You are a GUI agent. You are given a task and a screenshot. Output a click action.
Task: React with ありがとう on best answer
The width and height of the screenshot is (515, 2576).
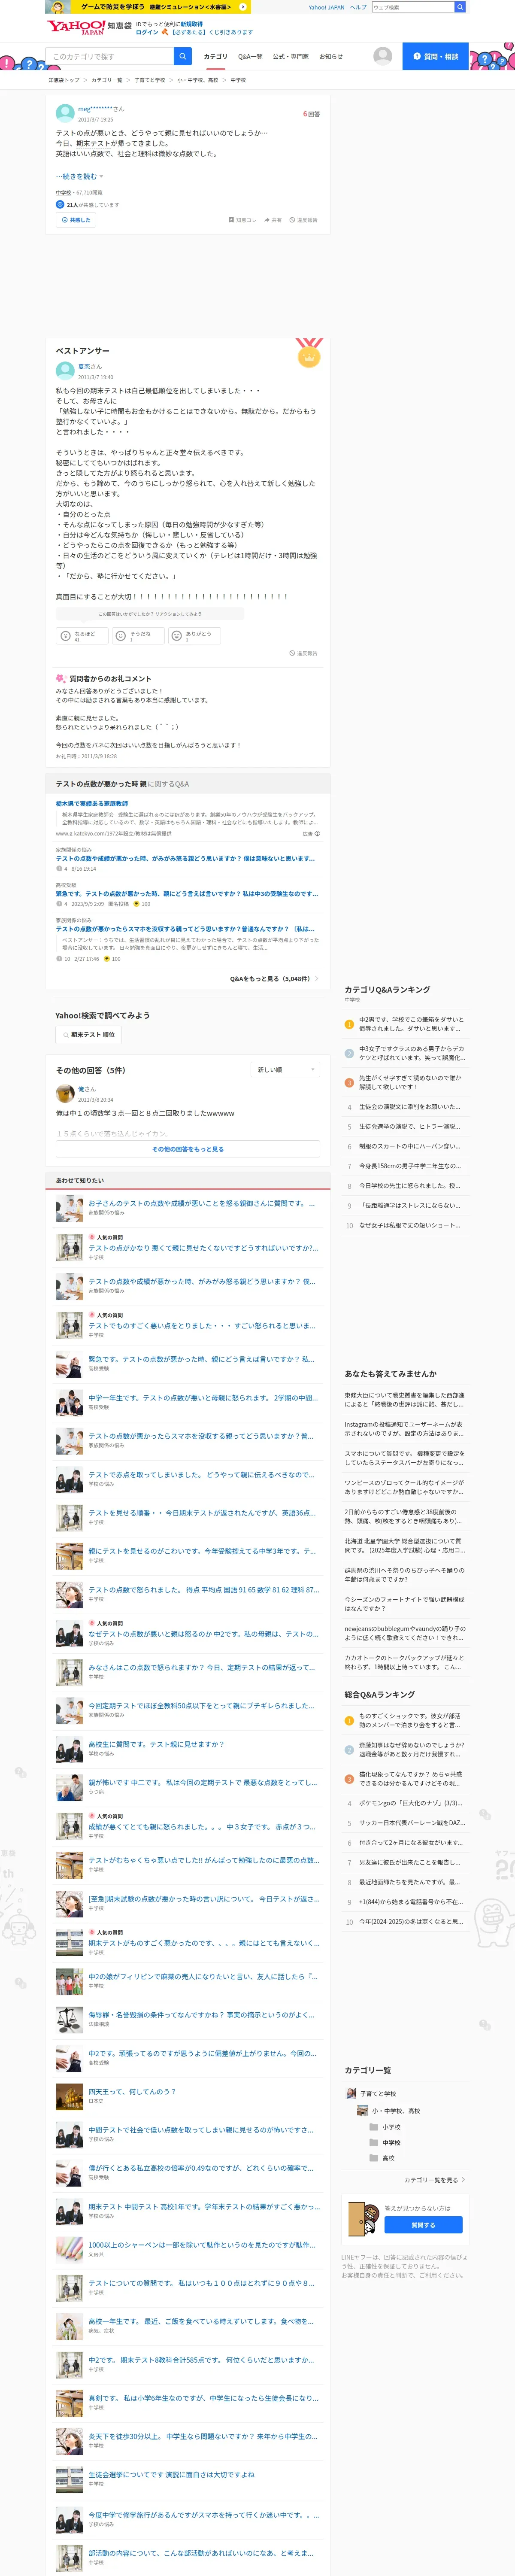194,636
